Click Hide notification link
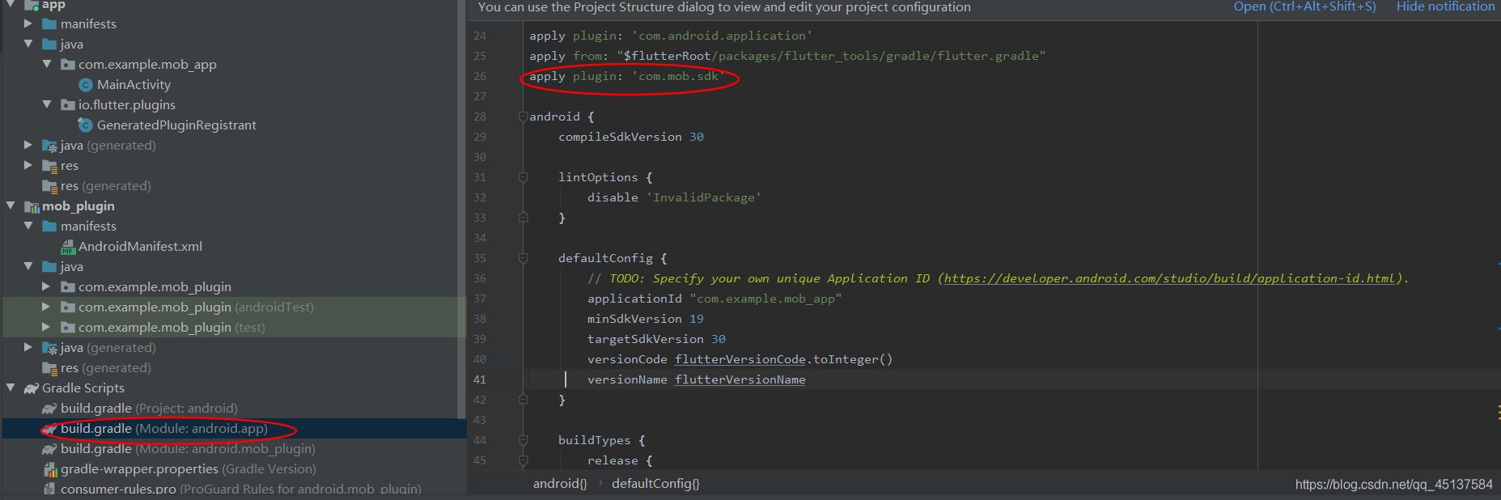The width and height of the screenshot is (1501, 500). click(1445, 6)
